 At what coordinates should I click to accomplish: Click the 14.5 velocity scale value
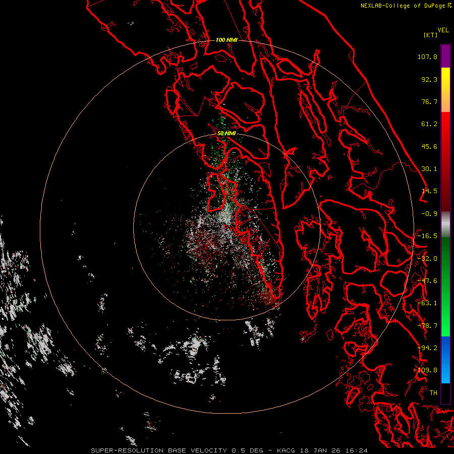pos(429,191)
